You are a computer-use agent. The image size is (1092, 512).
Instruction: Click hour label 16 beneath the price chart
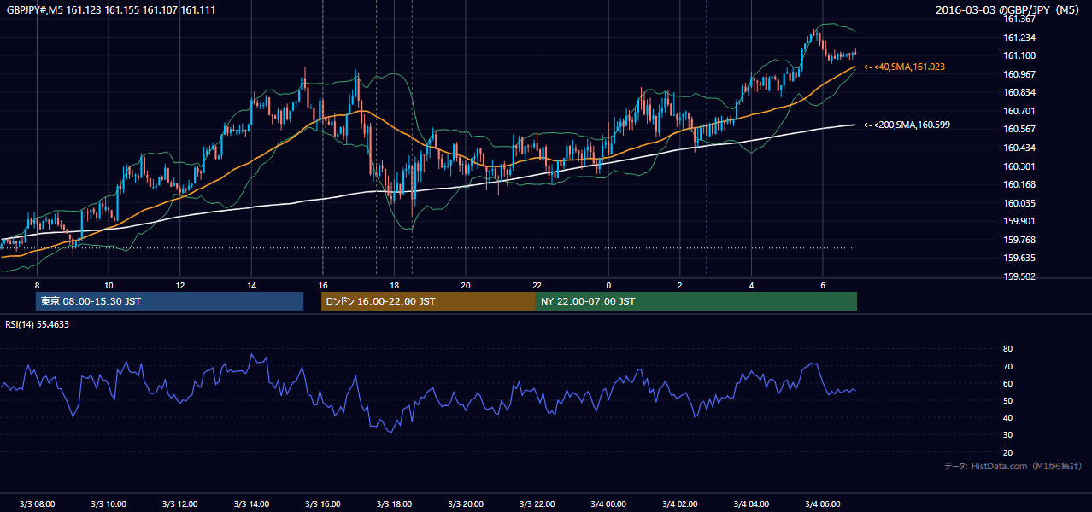pos(322,285)
